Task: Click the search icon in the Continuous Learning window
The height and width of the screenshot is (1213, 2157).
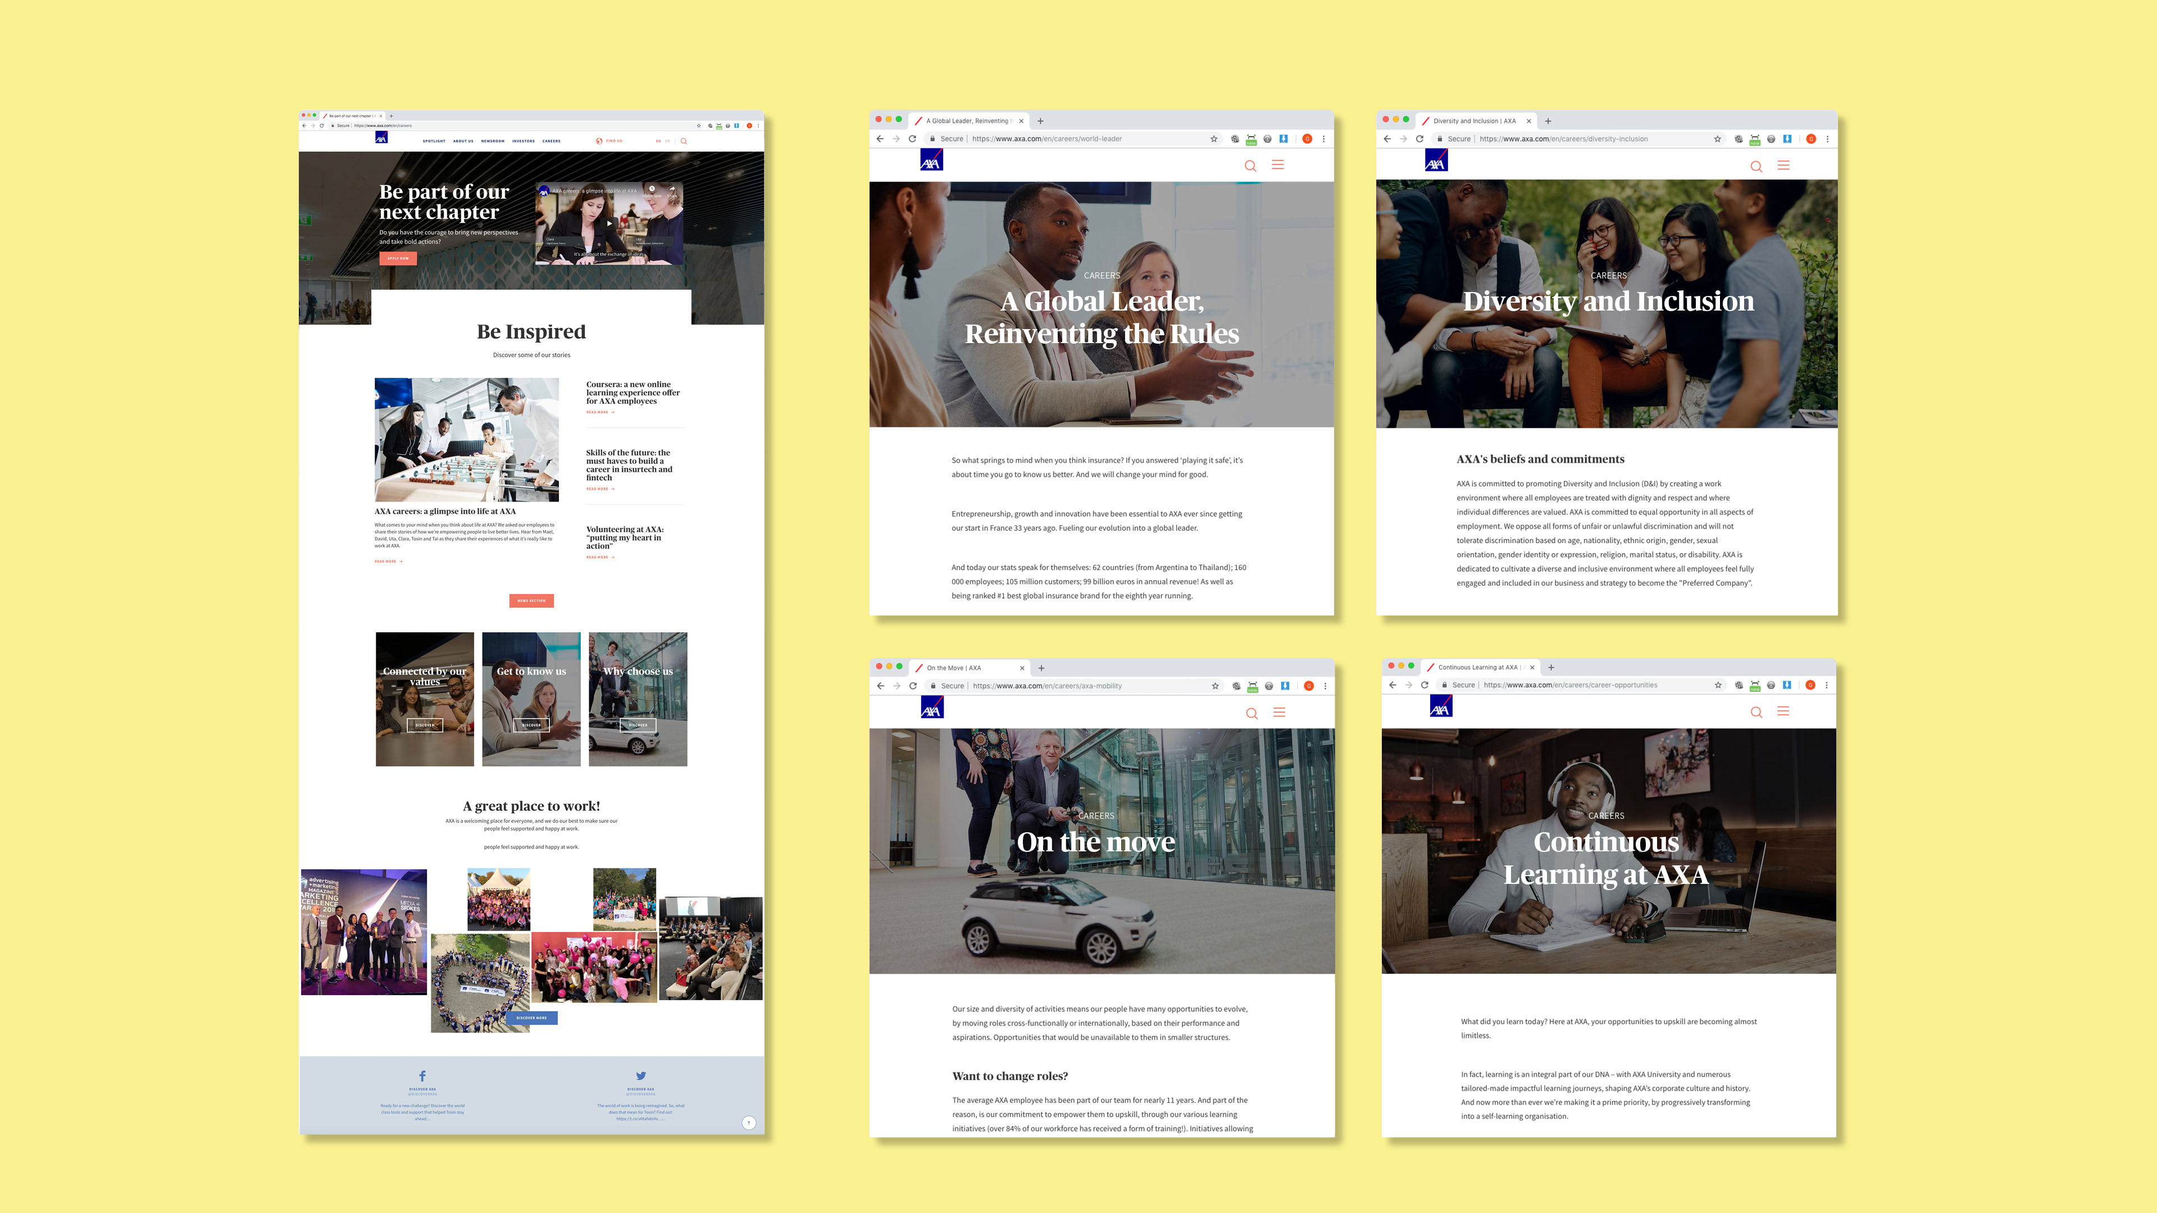Action: [1756, 713]
